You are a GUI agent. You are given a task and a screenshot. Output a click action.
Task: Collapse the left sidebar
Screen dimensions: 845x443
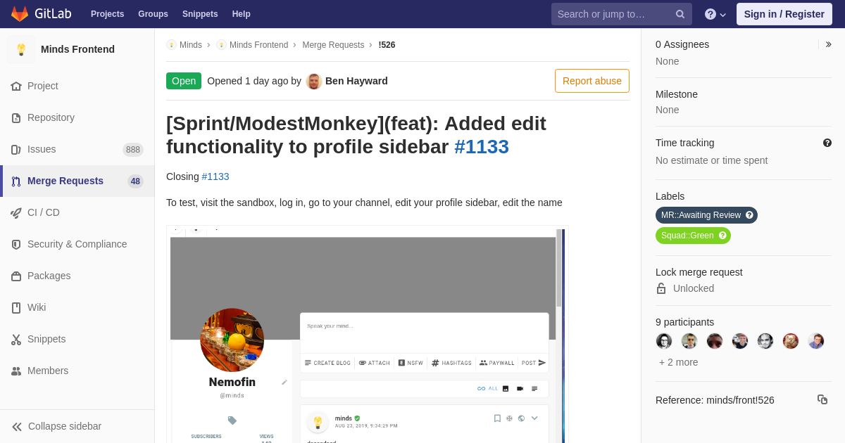click(x=58, y=426)
